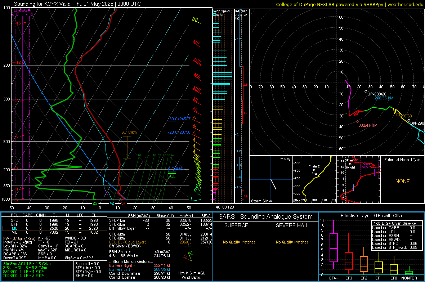Click the sounding title for KGYX
This screenshot has height=282, width=425.
[x=77, y=4]
